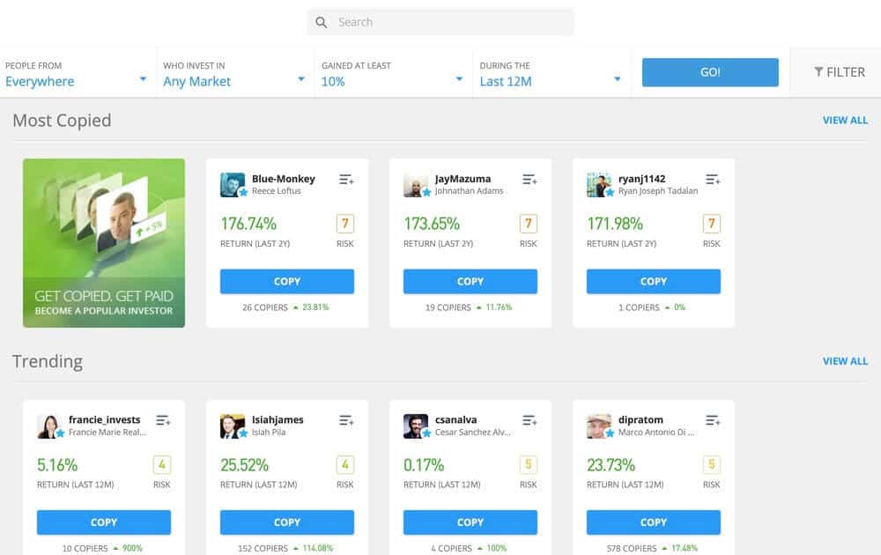
Task: Open francie_invests profile avatar
Action: pyautogui.click(x=49, y=426)
